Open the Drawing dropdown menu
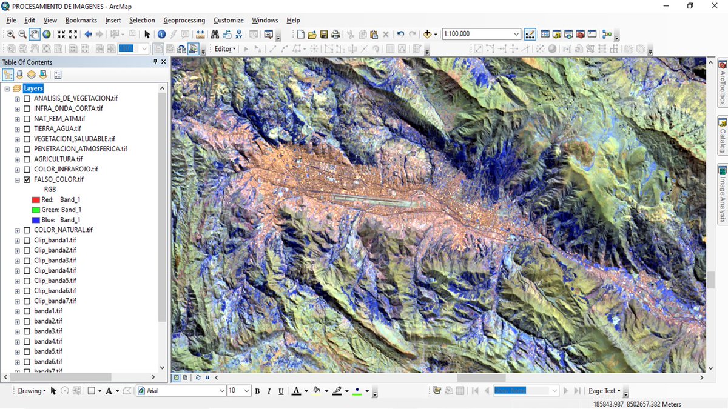 [x=32, y=391]
